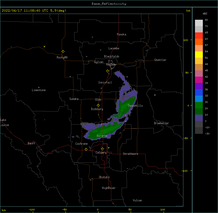Click the Calgary city label
The height and width of the screenshot is (213, 218).
[101, 153]
